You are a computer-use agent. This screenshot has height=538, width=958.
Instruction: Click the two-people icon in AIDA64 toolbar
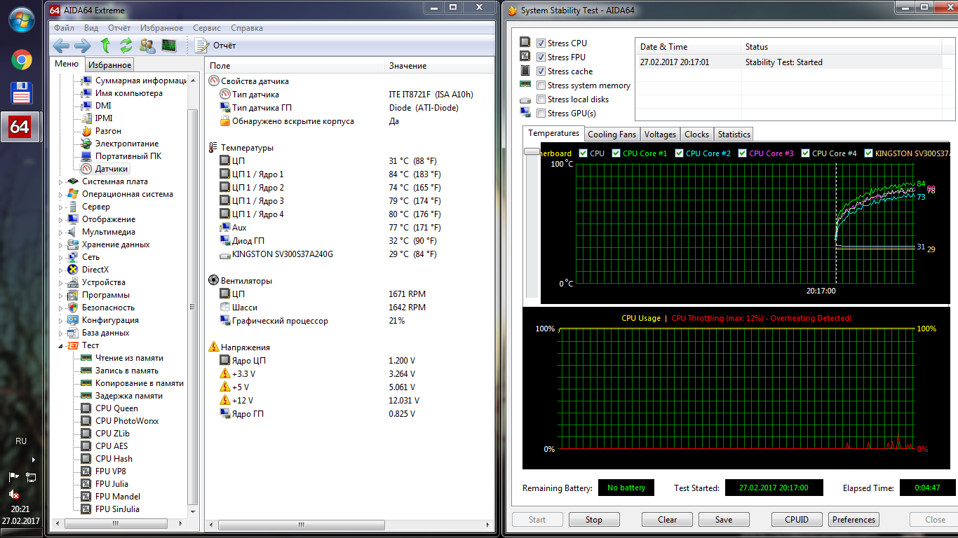click(147, 46)
